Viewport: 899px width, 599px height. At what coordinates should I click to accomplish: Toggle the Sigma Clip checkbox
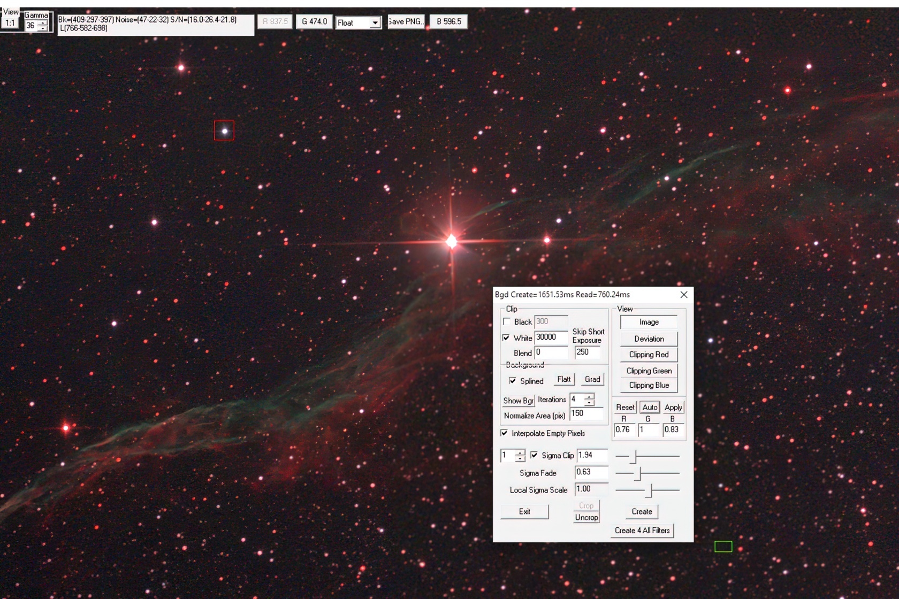point(534,455)
